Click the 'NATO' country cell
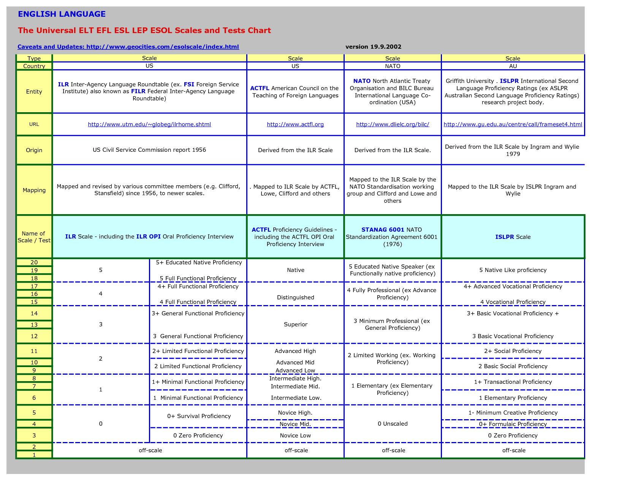 tap(393, 66)
